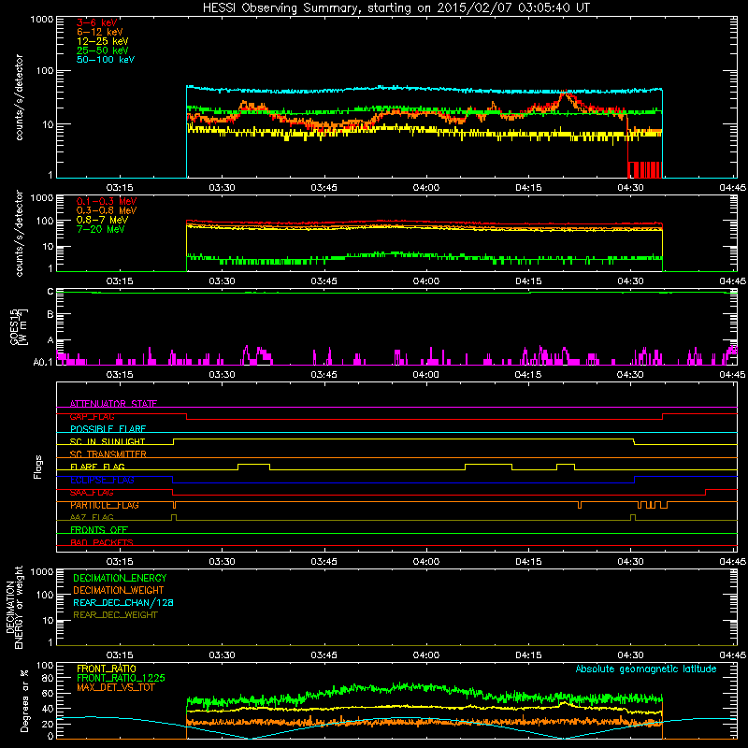Click the FRONT_RATIO legend entry
The image size is (748, 748).
107,669
